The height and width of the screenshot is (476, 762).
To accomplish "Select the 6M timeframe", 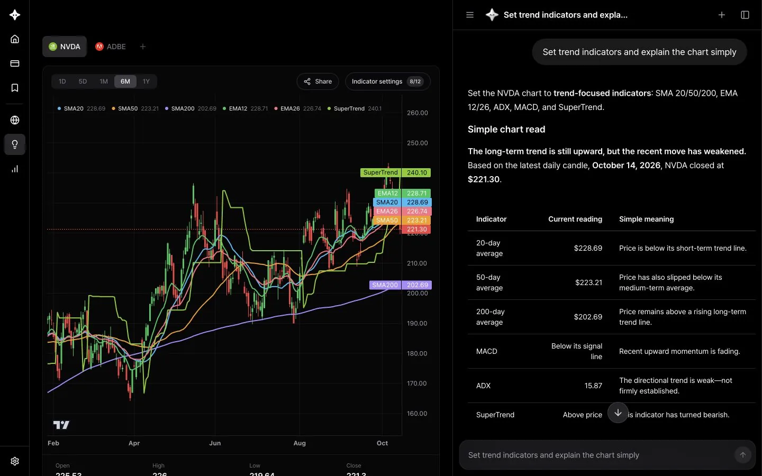I will pos(125,81).
